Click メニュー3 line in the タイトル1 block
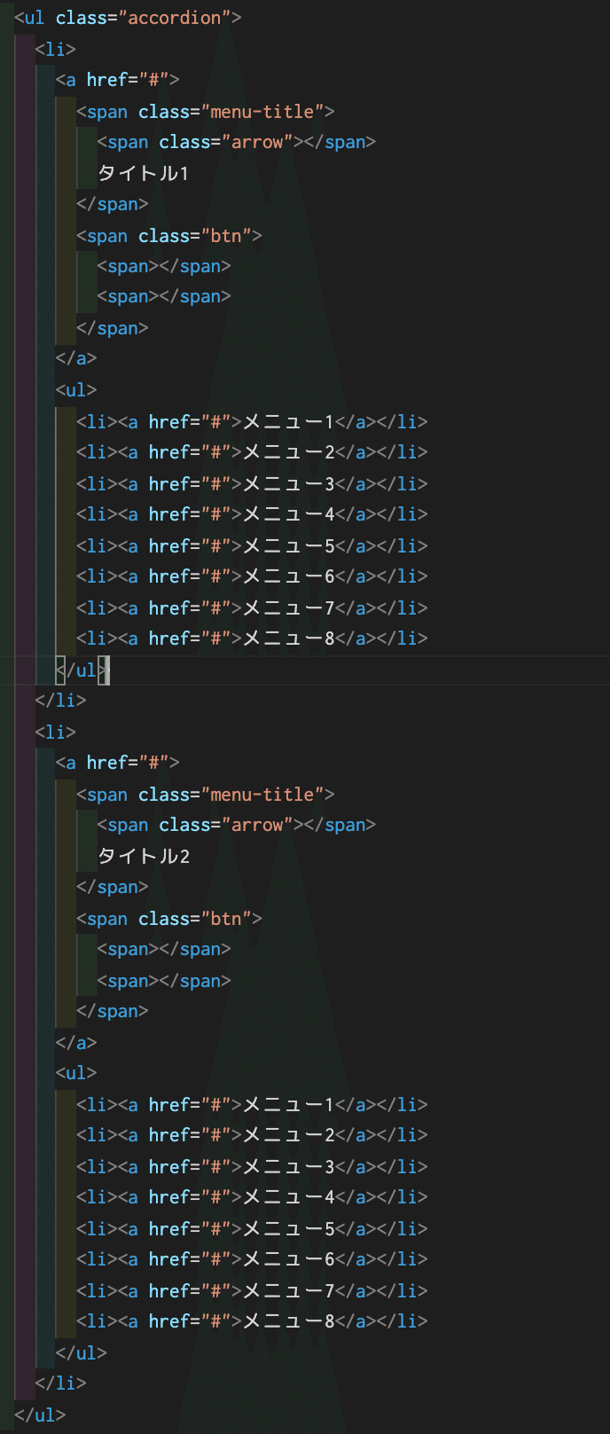 (252, 483)
